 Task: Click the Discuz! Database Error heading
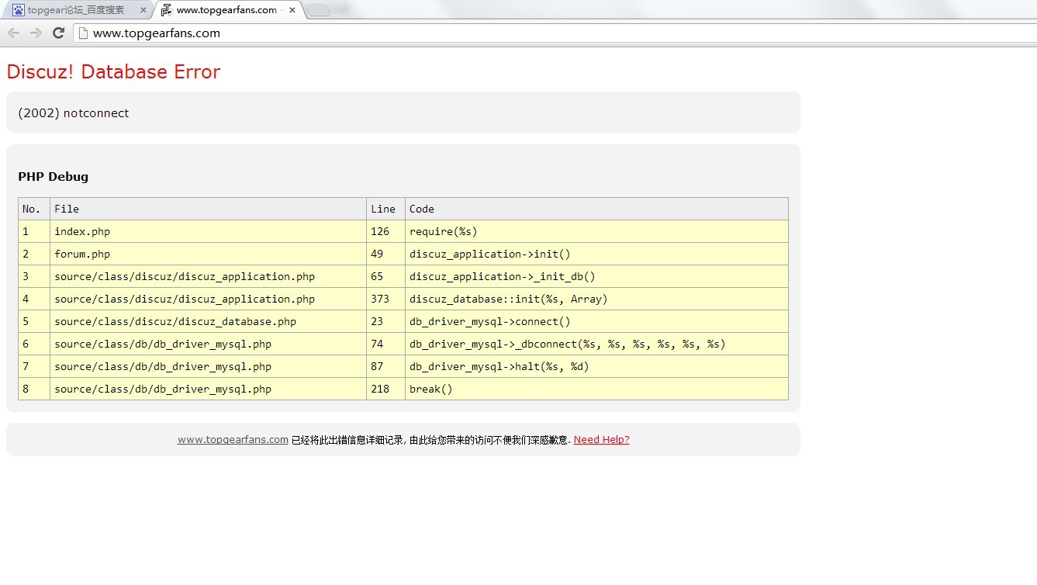click(113, 71)
